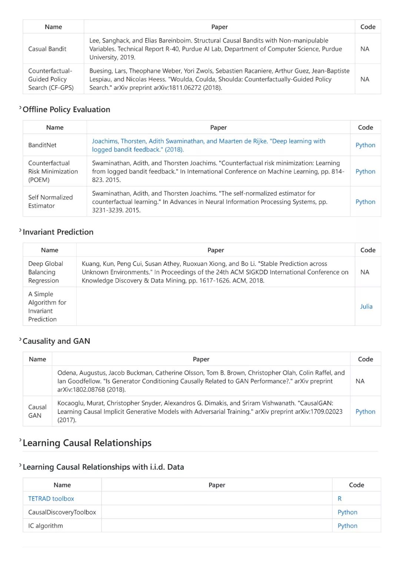Click the Deep Global Balancing Regression cell

coord(50,272)
